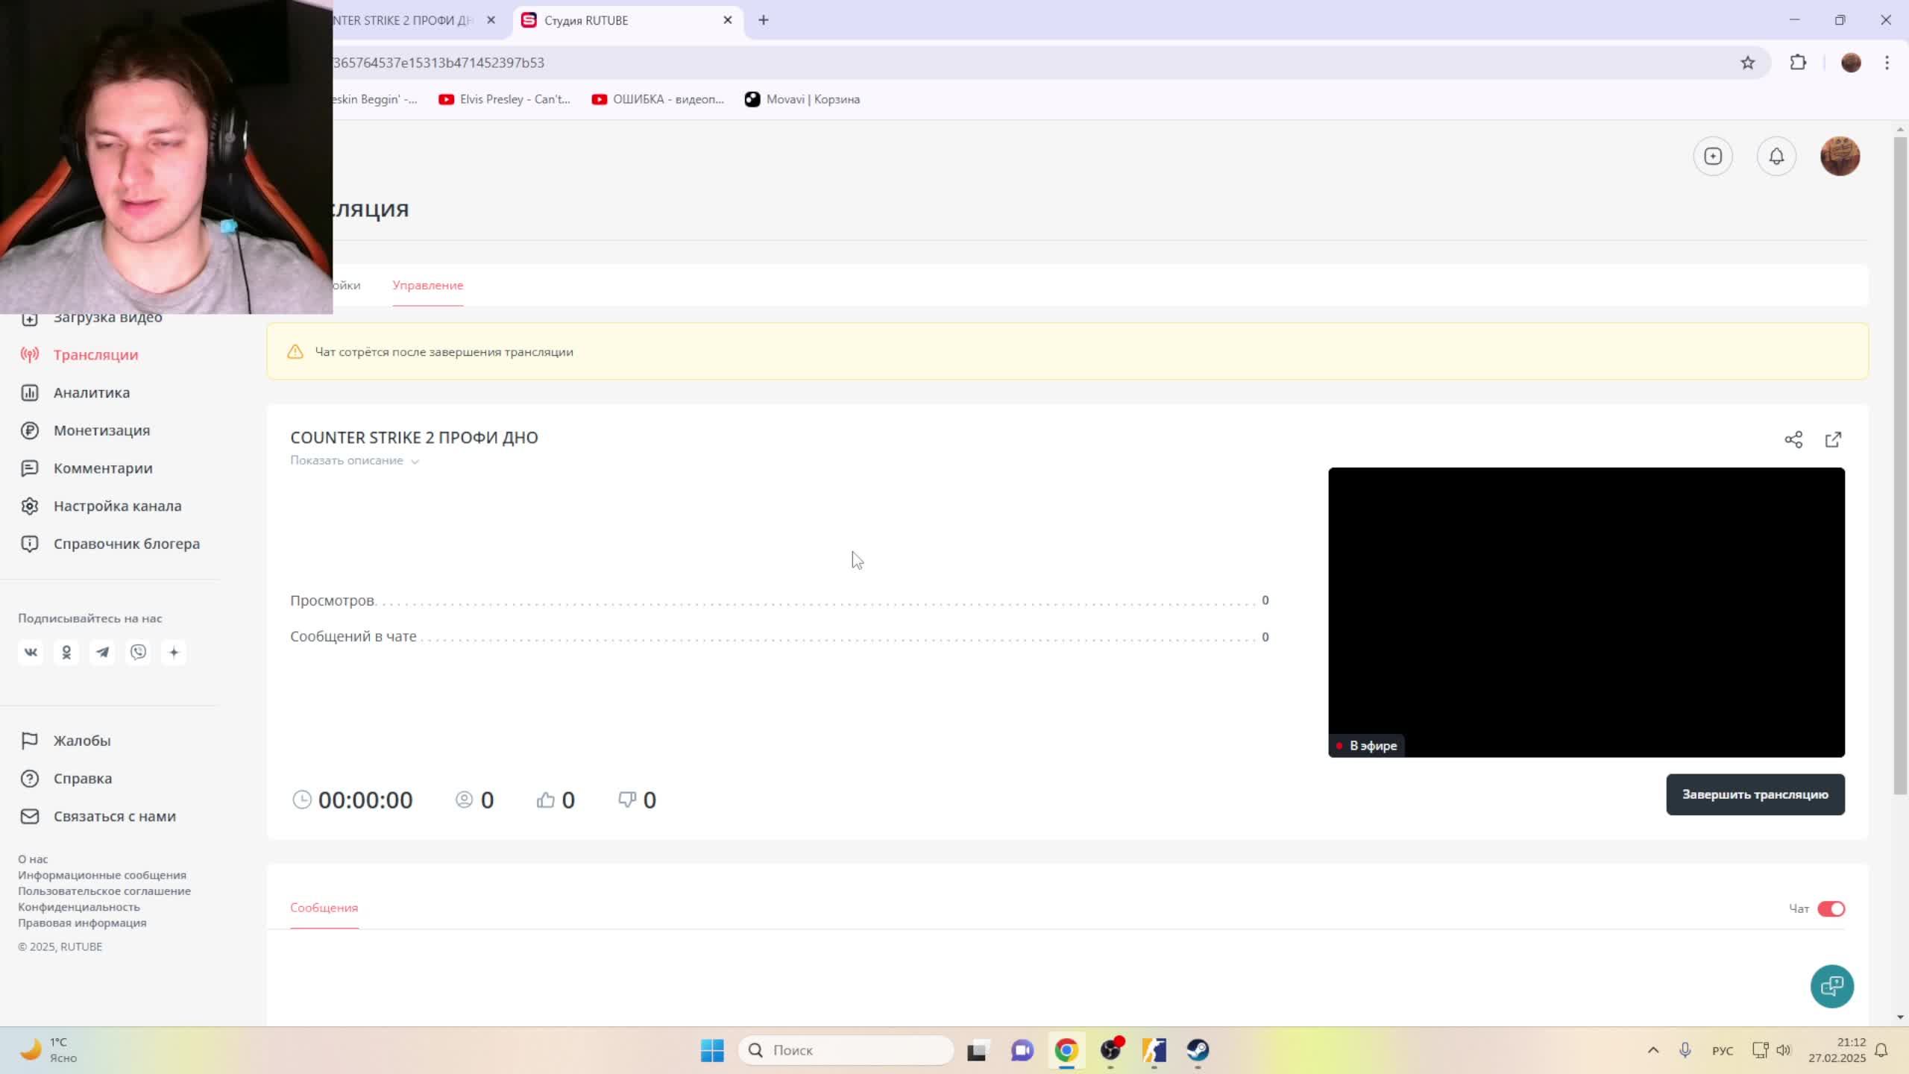The image size is (1909, 1074).
Task: Open Информационные сообщения footer link
Action: tap(102, 875)
